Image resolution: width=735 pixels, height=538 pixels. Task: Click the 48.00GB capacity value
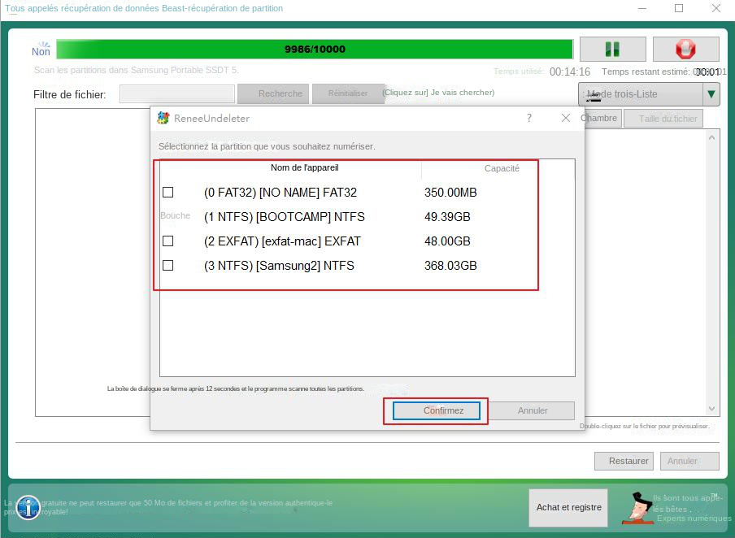click(x=447, y=241)
